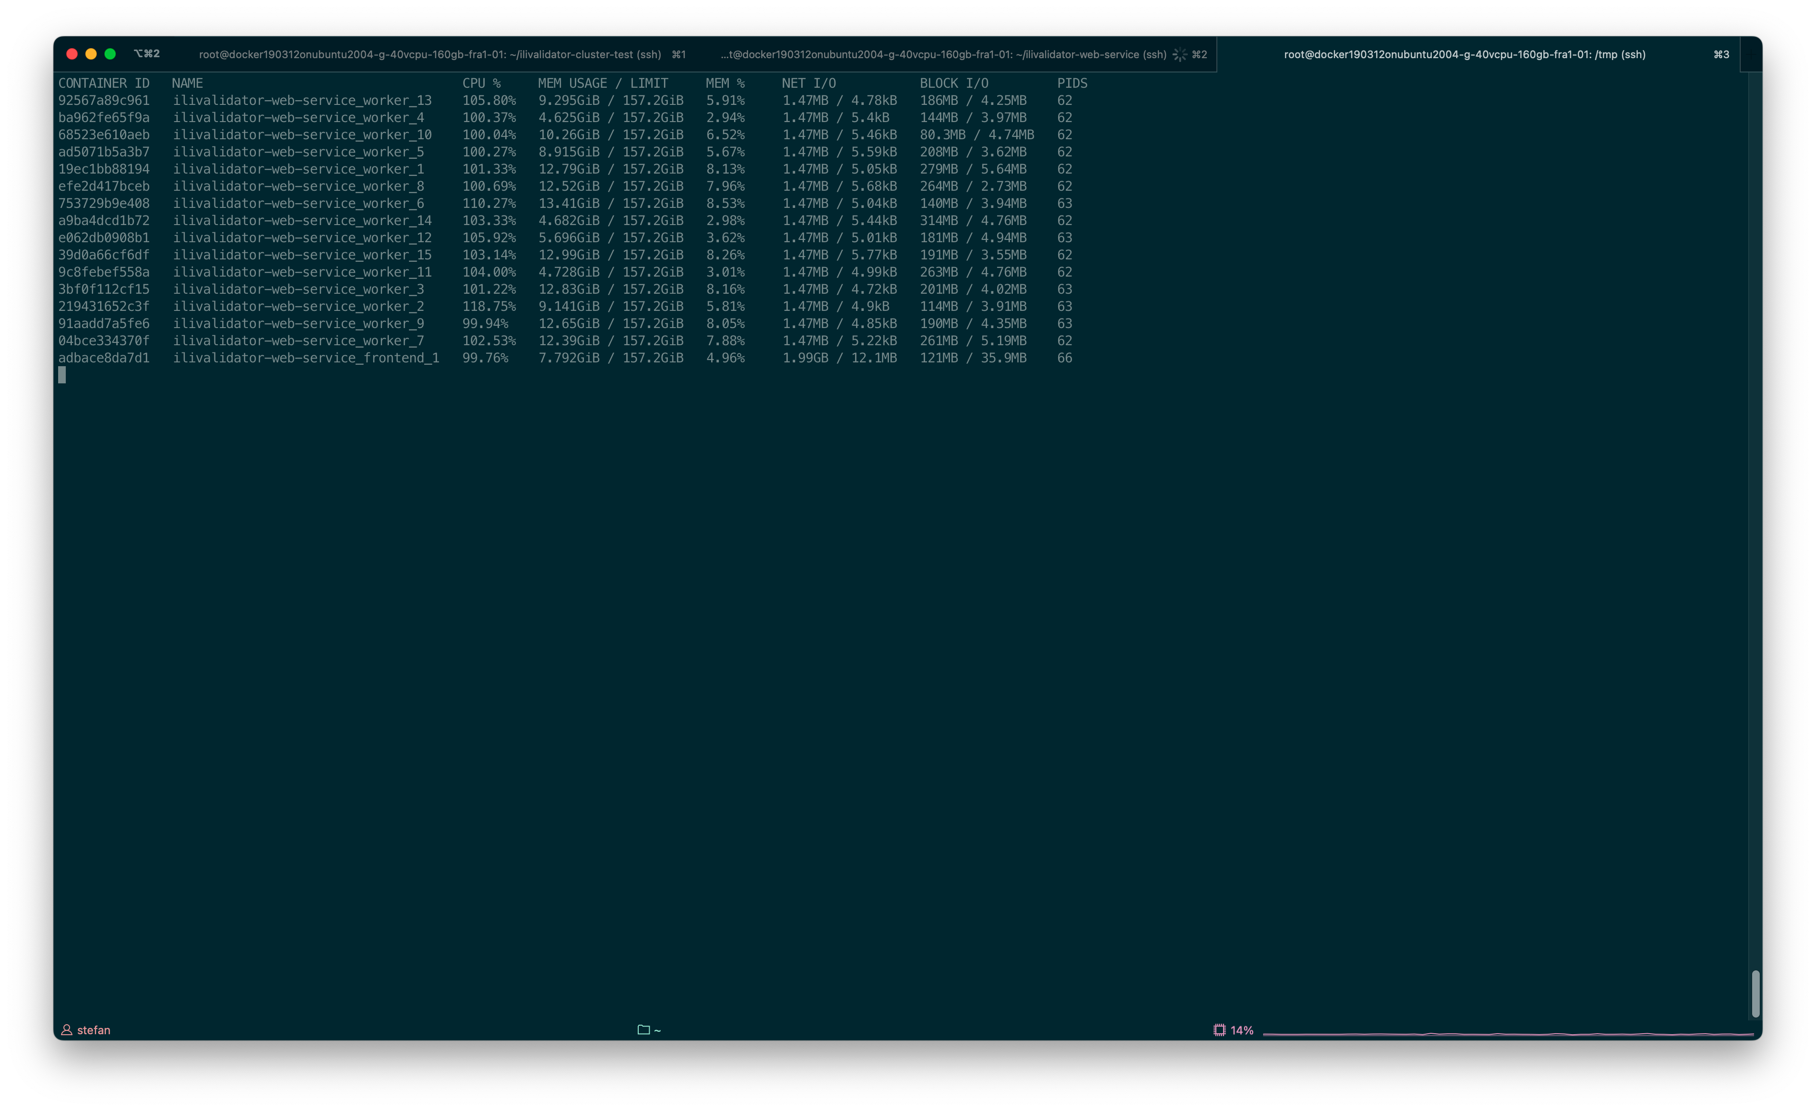Click the BLOCK I/O column header
1816x1111 pixels.
954,83
